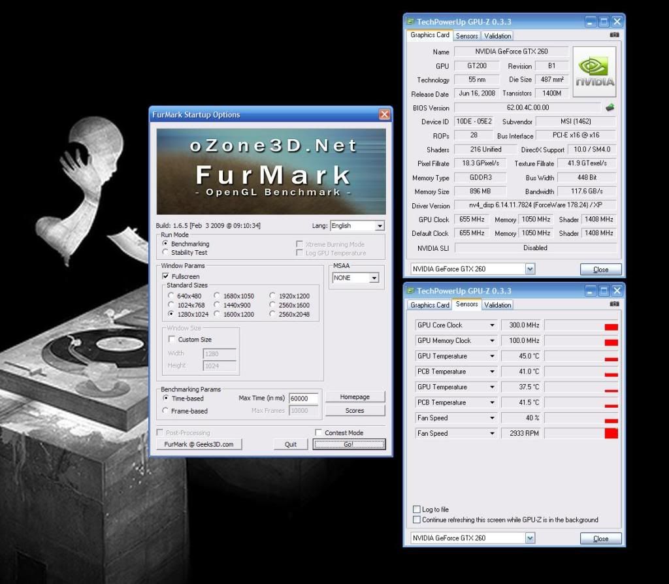Open FurMark Homepage button

click(x=355, y=397)
